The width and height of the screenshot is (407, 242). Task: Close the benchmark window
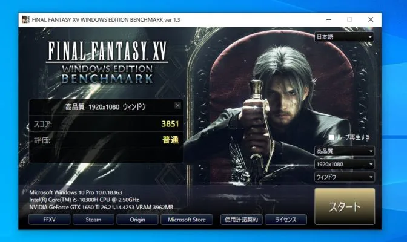click(371, 19)
